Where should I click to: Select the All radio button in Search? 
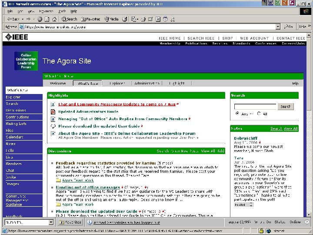[259, 114]
